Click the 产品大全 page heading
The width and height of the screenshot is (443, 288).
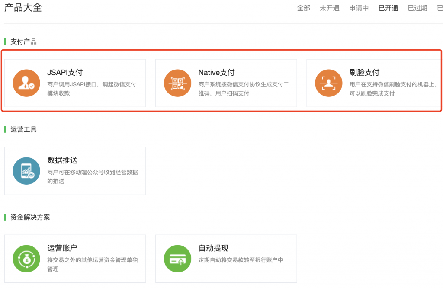22,7
